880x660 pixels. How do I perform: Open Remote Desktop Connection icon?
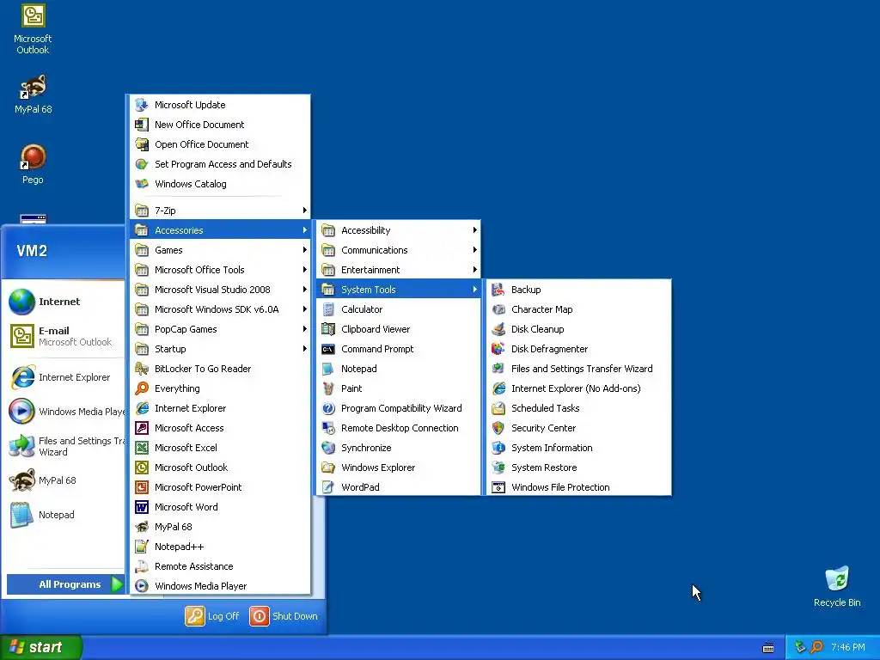click(328, 428)
